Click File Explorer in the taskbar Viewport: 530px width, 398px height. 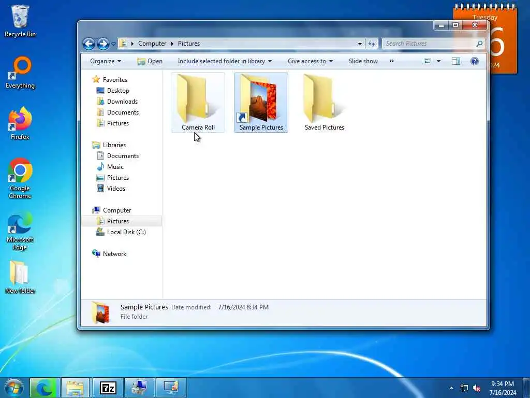[x=75, y=388]
